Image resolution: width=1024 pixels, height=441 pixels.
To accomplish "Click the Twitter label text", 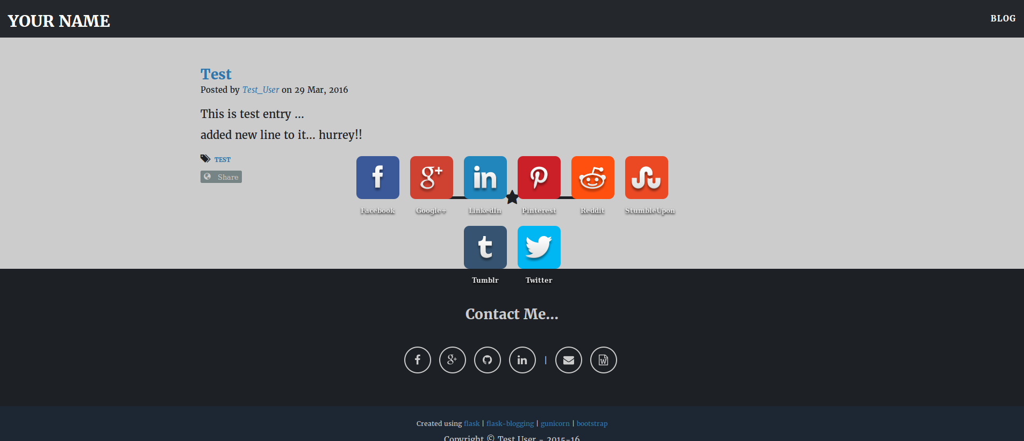I will point(539,280).
